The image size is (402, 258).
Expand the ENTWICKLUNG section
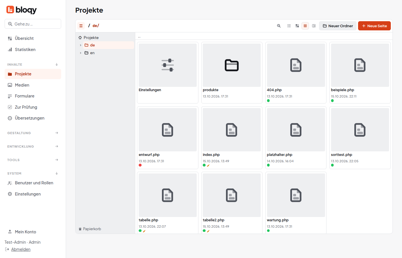click(x=33, y=146)
